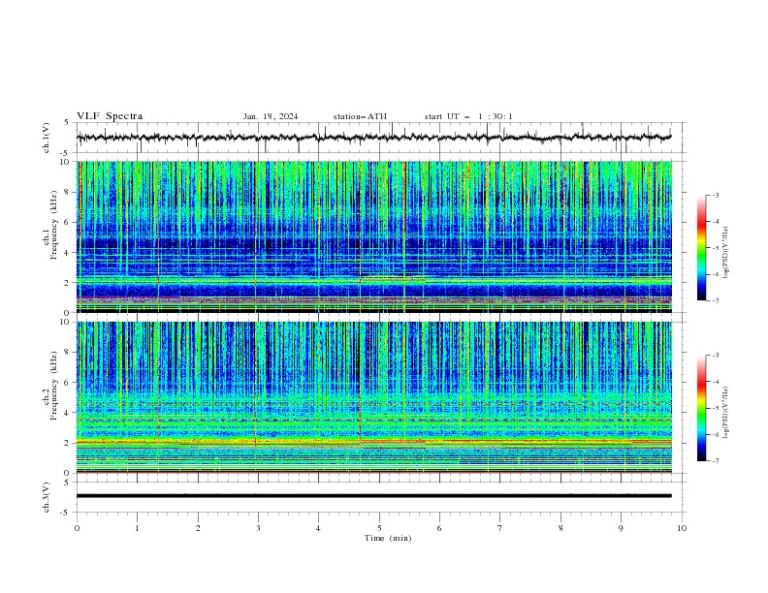Screen dimensions: 768x593
Task: Click the ch.1(V) waveform axis label
Action: [47, 138]
